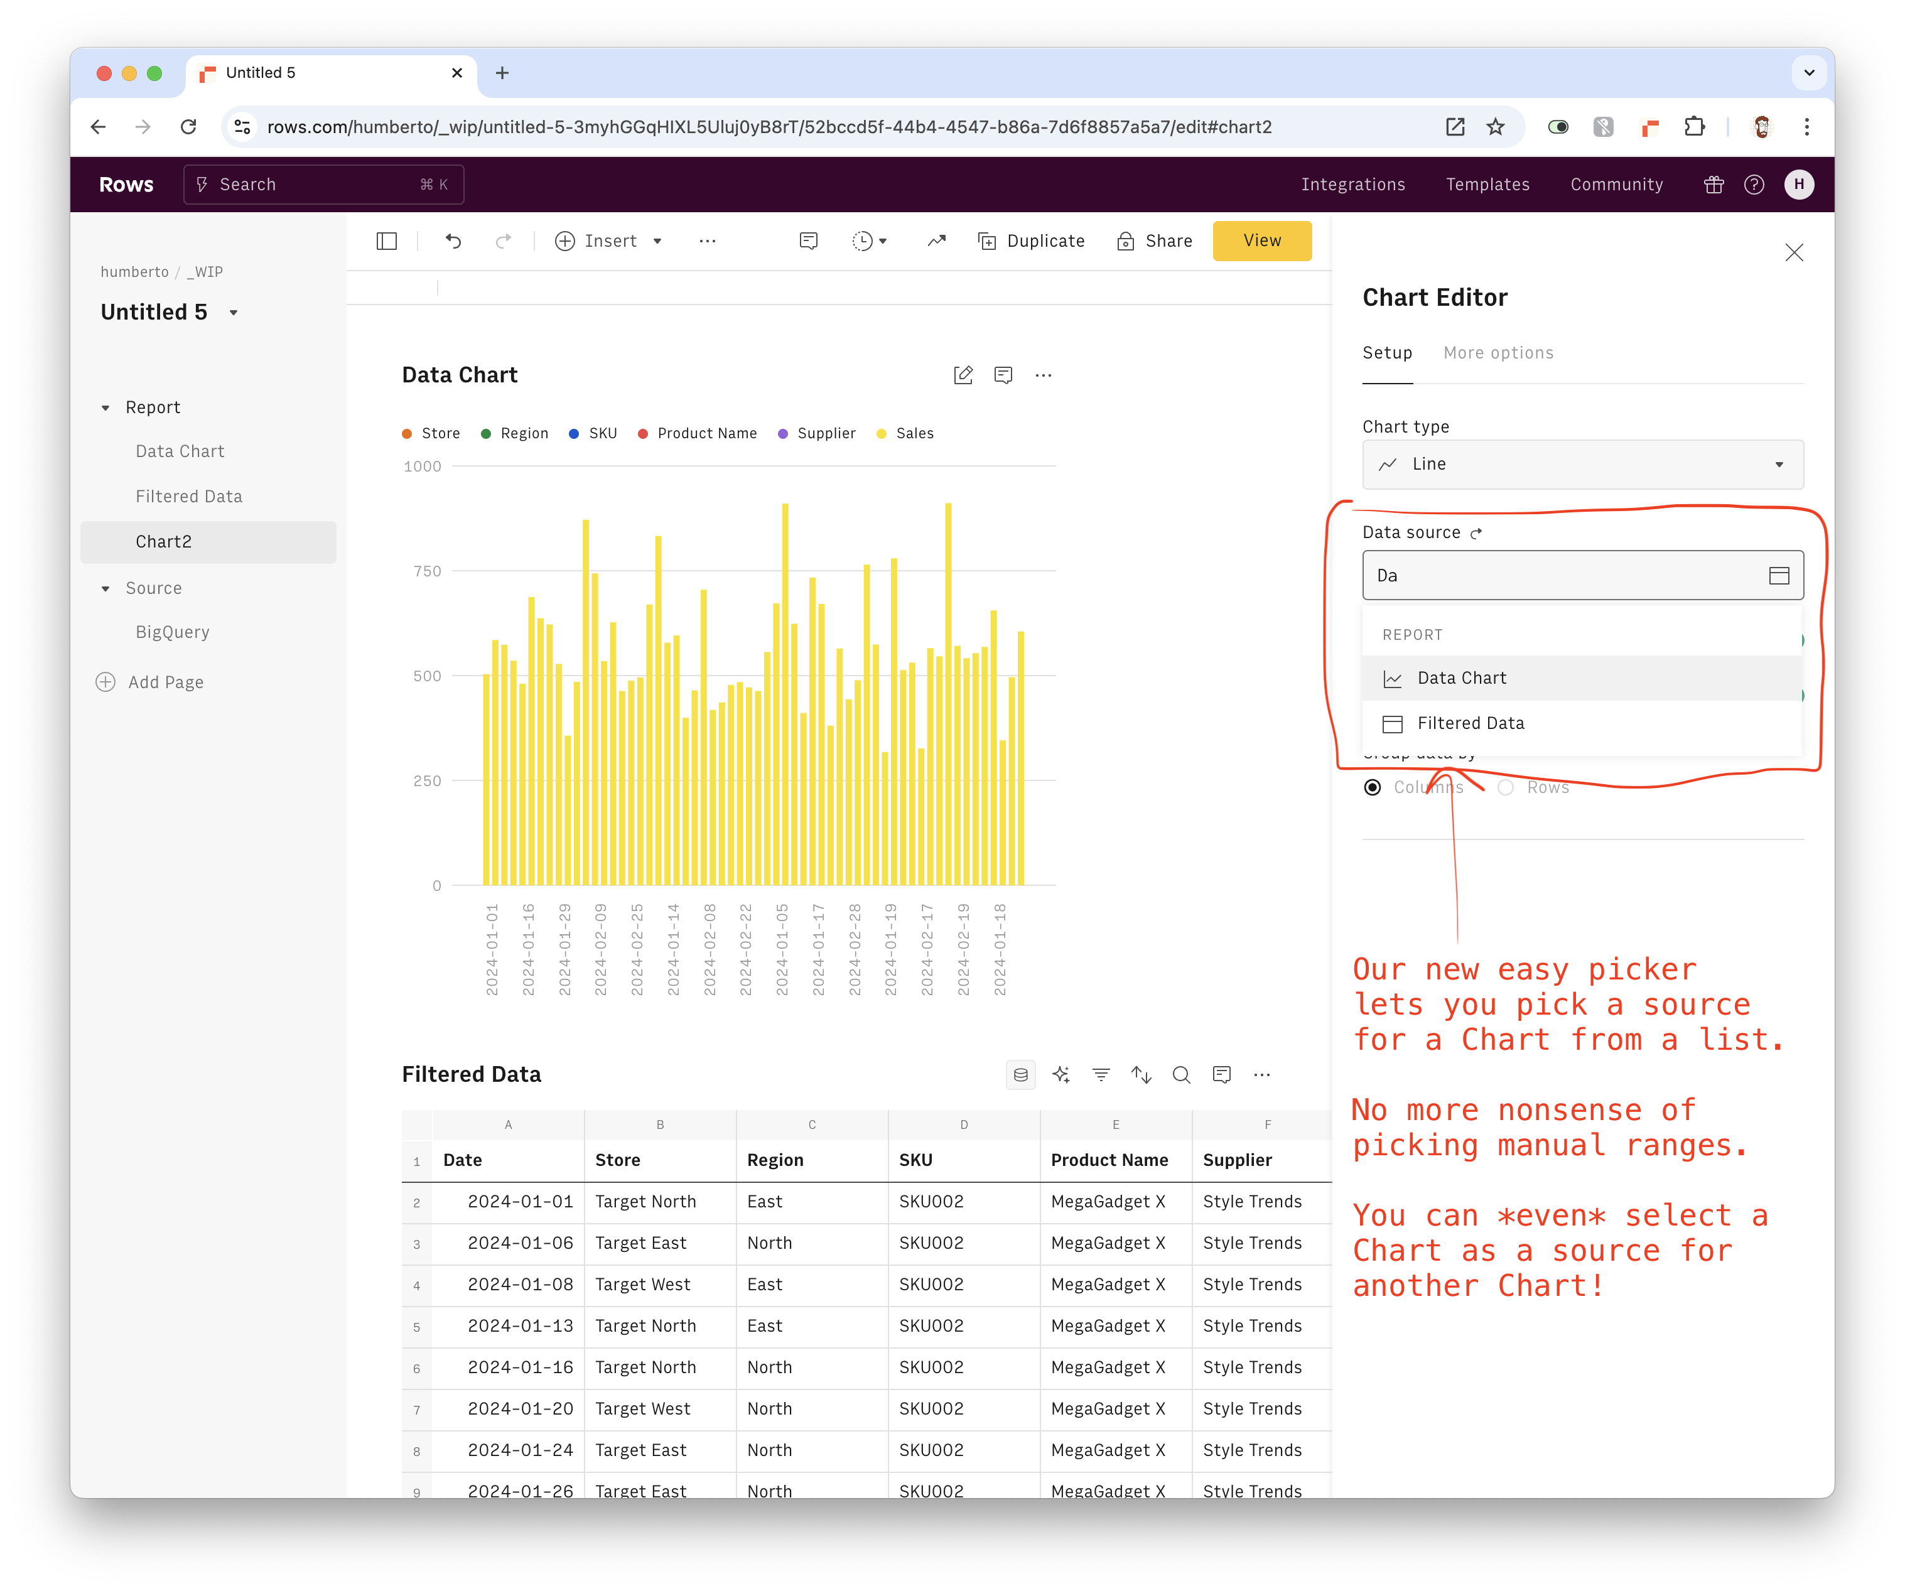Click the search icon on Filtered Data

coord(1181,1074)
